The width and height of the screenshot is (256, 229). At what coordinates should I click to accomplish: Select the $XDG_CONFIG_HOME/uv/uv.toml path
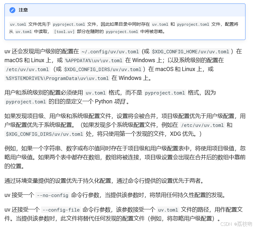(190, 52)
